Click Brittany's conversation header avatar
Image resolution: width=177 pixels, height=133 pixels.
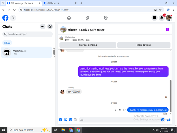coord(63,29)
